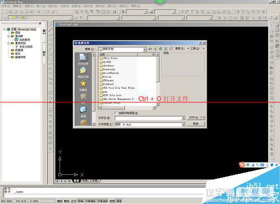Viewport: 280px width, 204px height.
Task: Click the Open (打开) button
Action: tap(194, 117)
